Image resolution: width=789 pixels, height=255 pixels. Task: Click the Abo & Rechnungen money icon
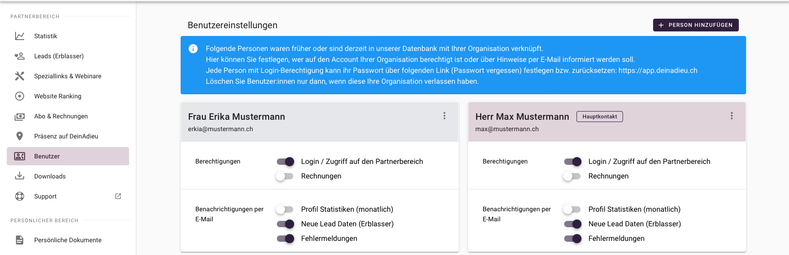20,116
